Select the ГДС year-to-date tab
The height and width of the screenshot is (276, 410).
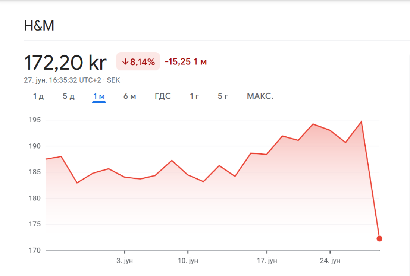163,96
